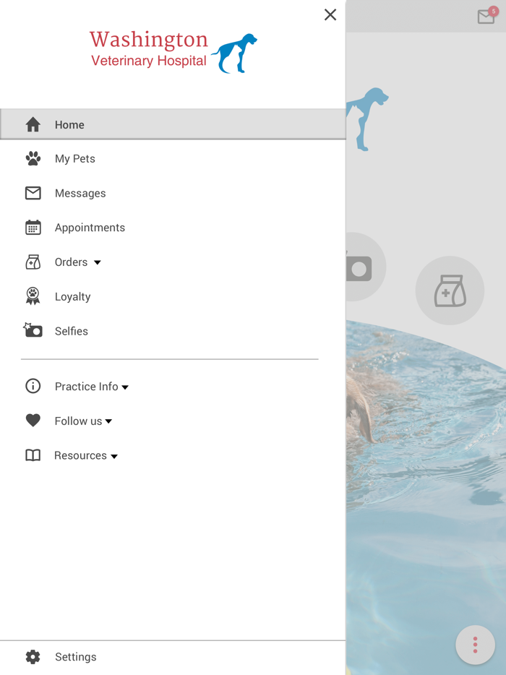This screenshot has width=506, height=675.
Task: Open the Home menu label
Action: point(69,125)
